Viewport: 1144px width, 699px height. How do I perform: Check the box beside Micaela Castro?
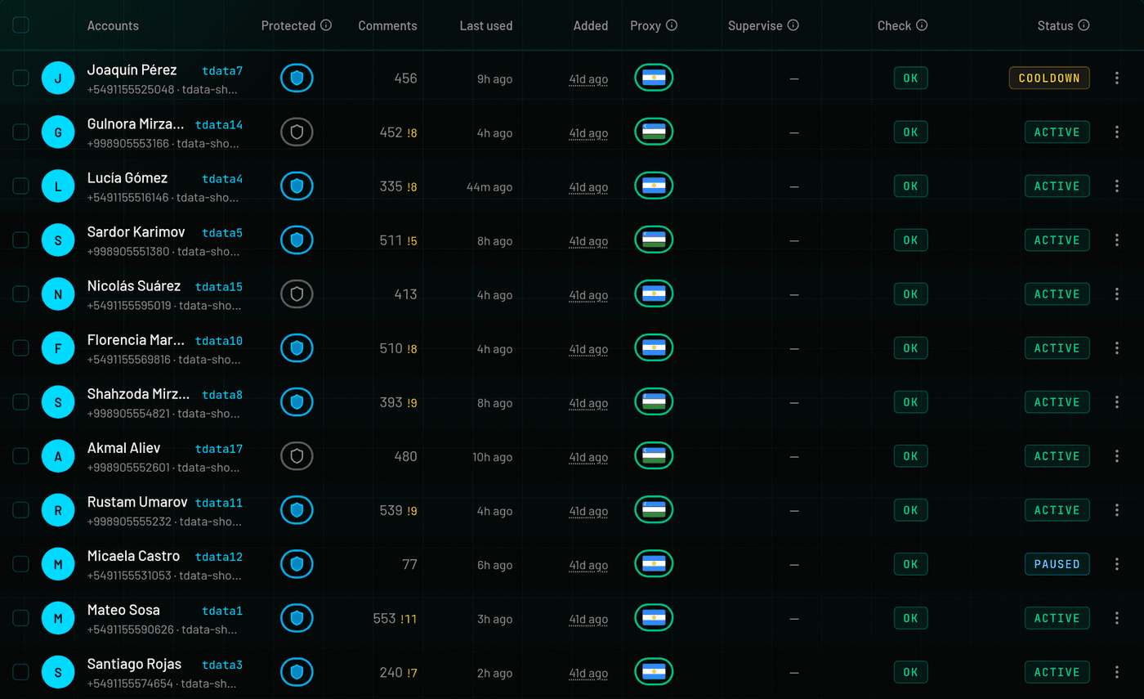click(20, 563)
